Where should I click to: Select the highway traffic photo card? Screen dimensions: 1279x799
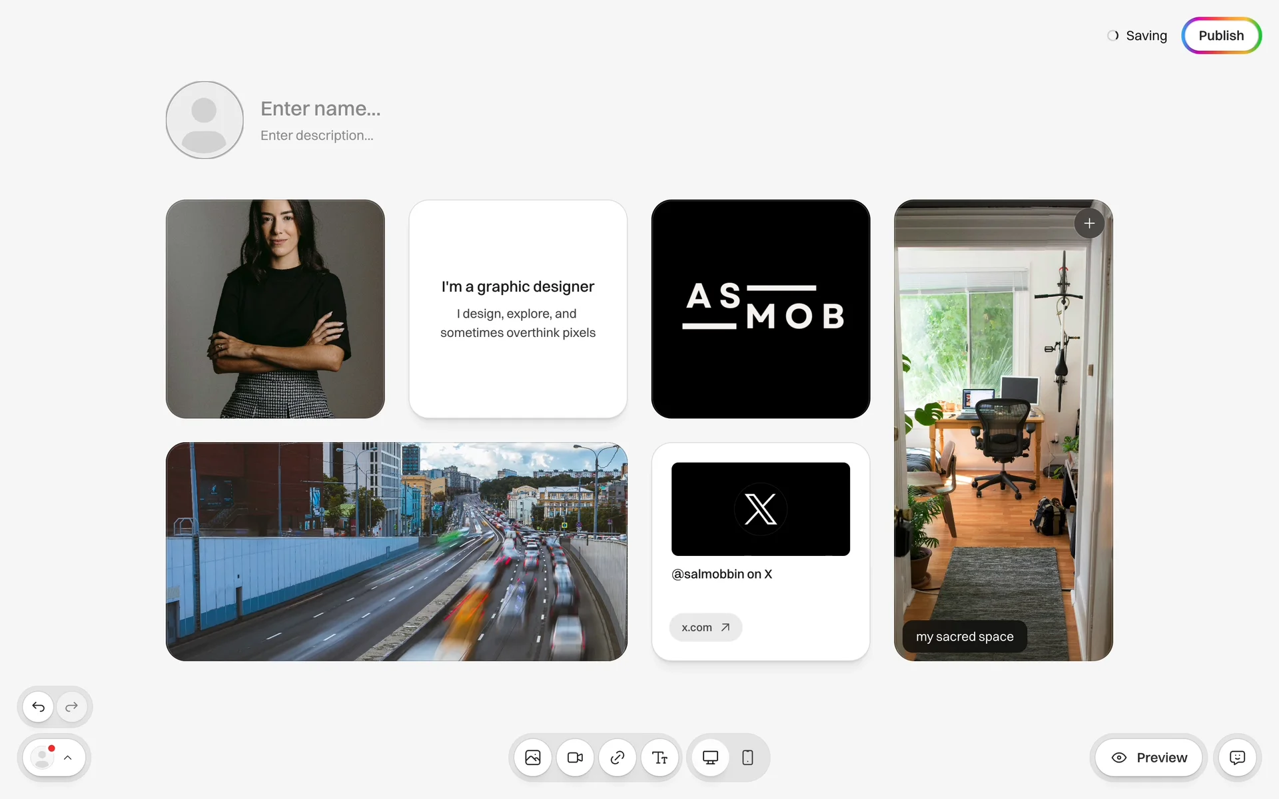point(396,552)
